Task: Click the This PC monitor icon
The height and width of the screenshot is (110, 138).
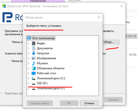Action: tap(29, 38)
